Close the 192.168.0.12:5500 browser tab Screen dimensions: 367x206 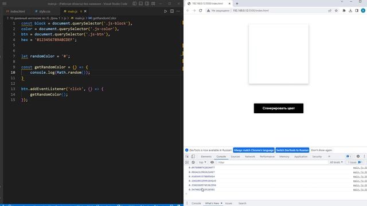(x=229, y=3)
